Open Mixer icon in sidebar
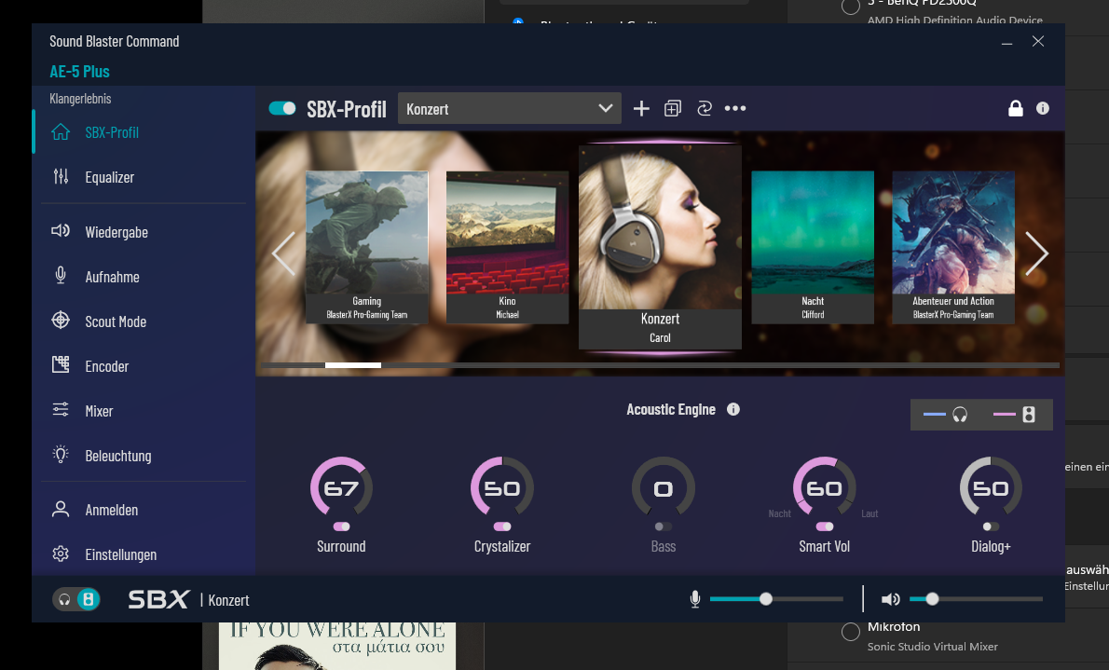 click(61, 410)
